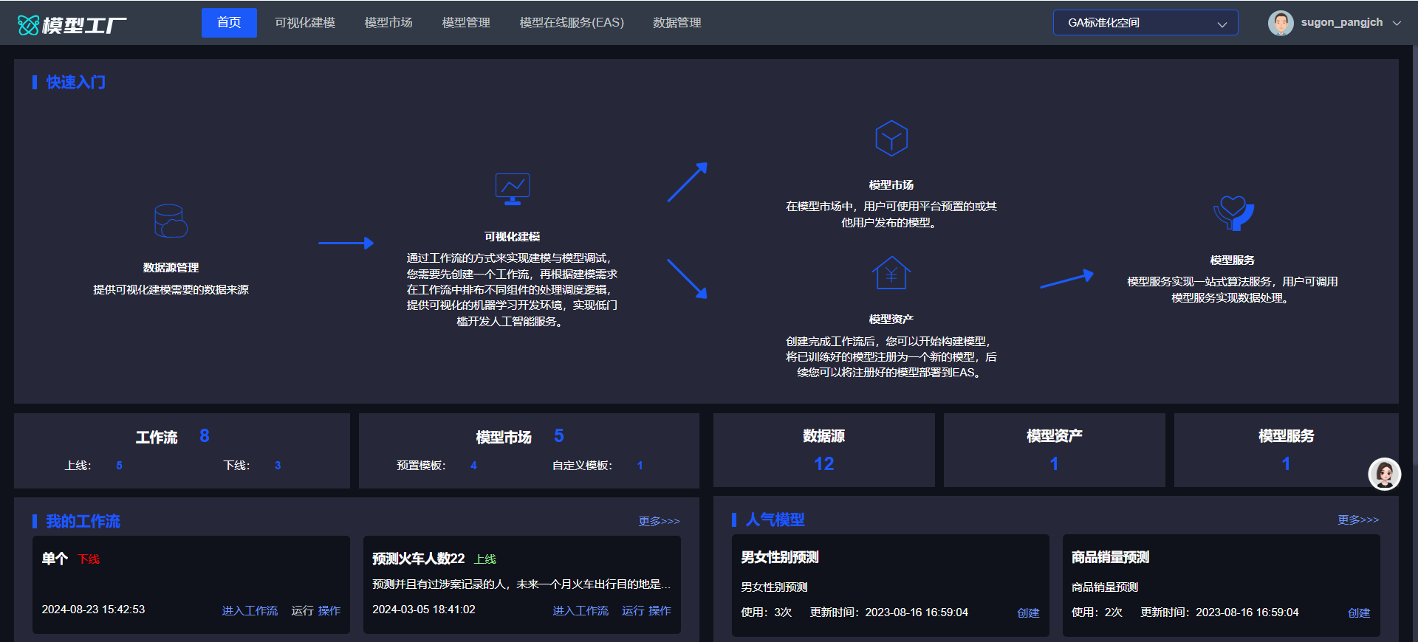Click the 数据源管理 database icon
The image size is (1418, 642).
point(171,221)
